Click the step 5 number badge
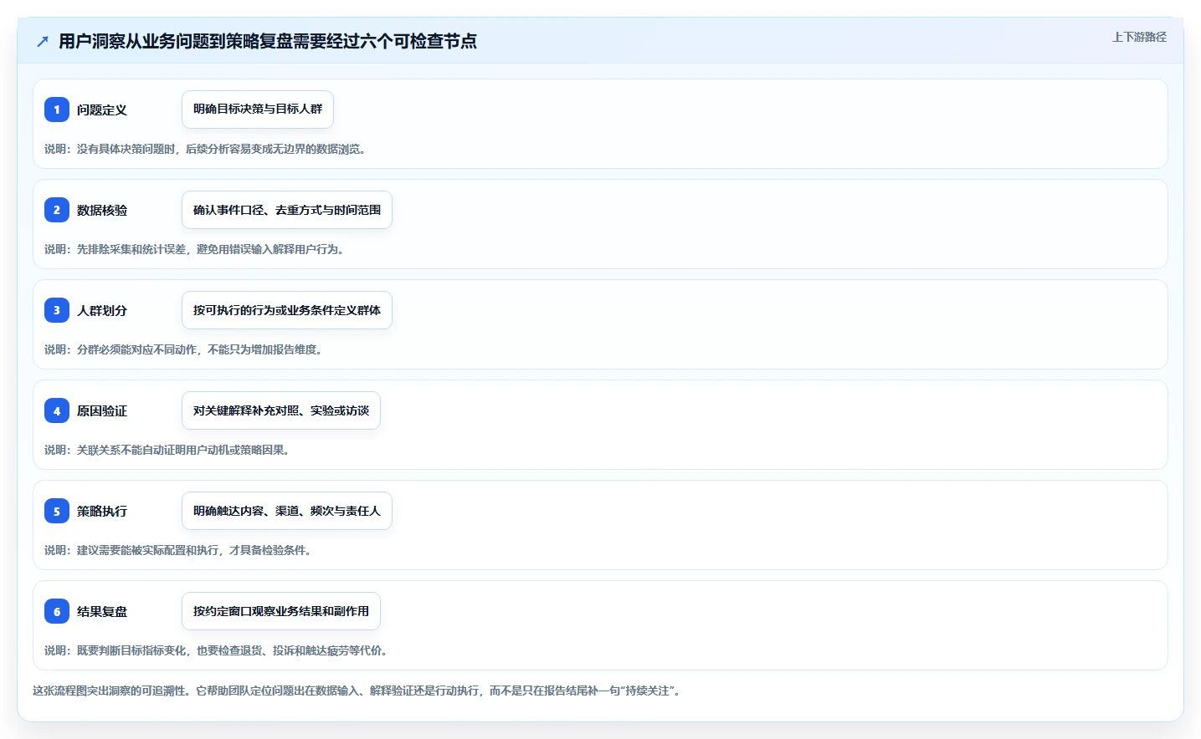1201x739 pixels. (57, 511)
